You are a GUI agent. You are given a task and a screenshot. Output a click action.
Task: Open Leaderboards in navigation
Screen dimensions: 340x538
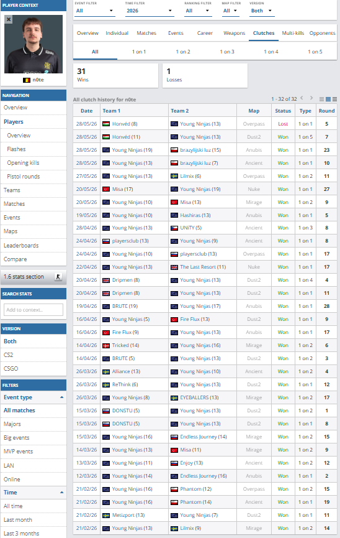pos(34,245)
